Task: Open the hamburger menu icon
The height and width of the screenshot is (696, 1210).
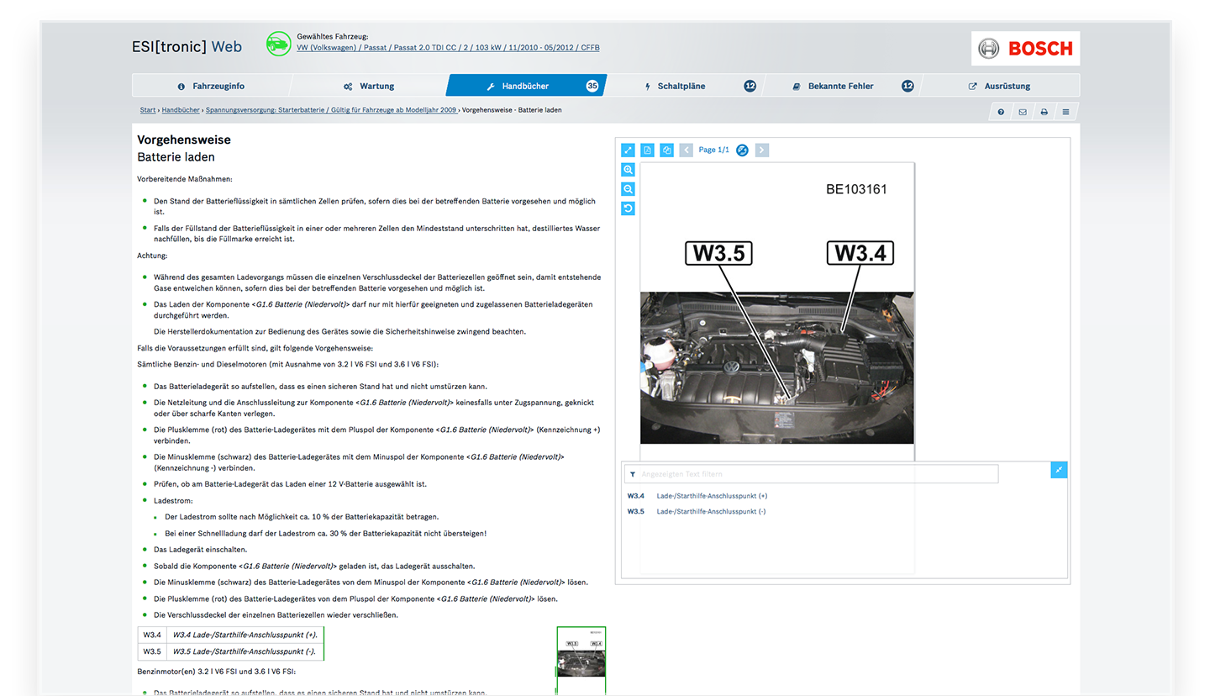Action: pos(1066,112)
